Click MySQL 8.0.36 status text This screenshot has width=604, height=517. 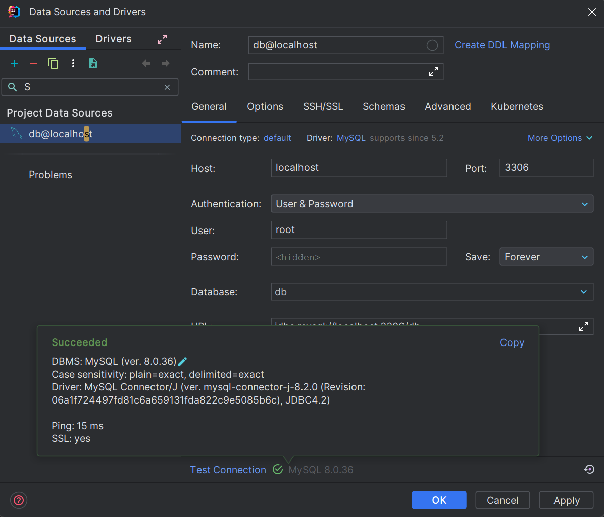click(321, 470)
